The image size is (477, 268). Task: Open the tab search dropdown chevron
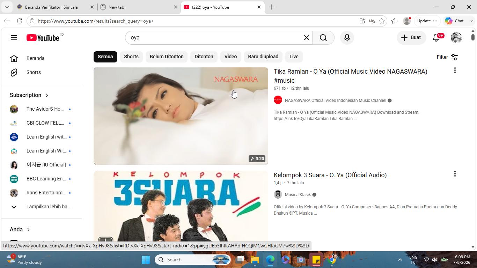tap(7, 7)
